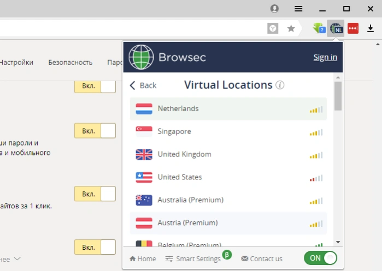This screenshot has height=271, width=382.
Task: Select Austria (Premium) location
Action: 228,223
